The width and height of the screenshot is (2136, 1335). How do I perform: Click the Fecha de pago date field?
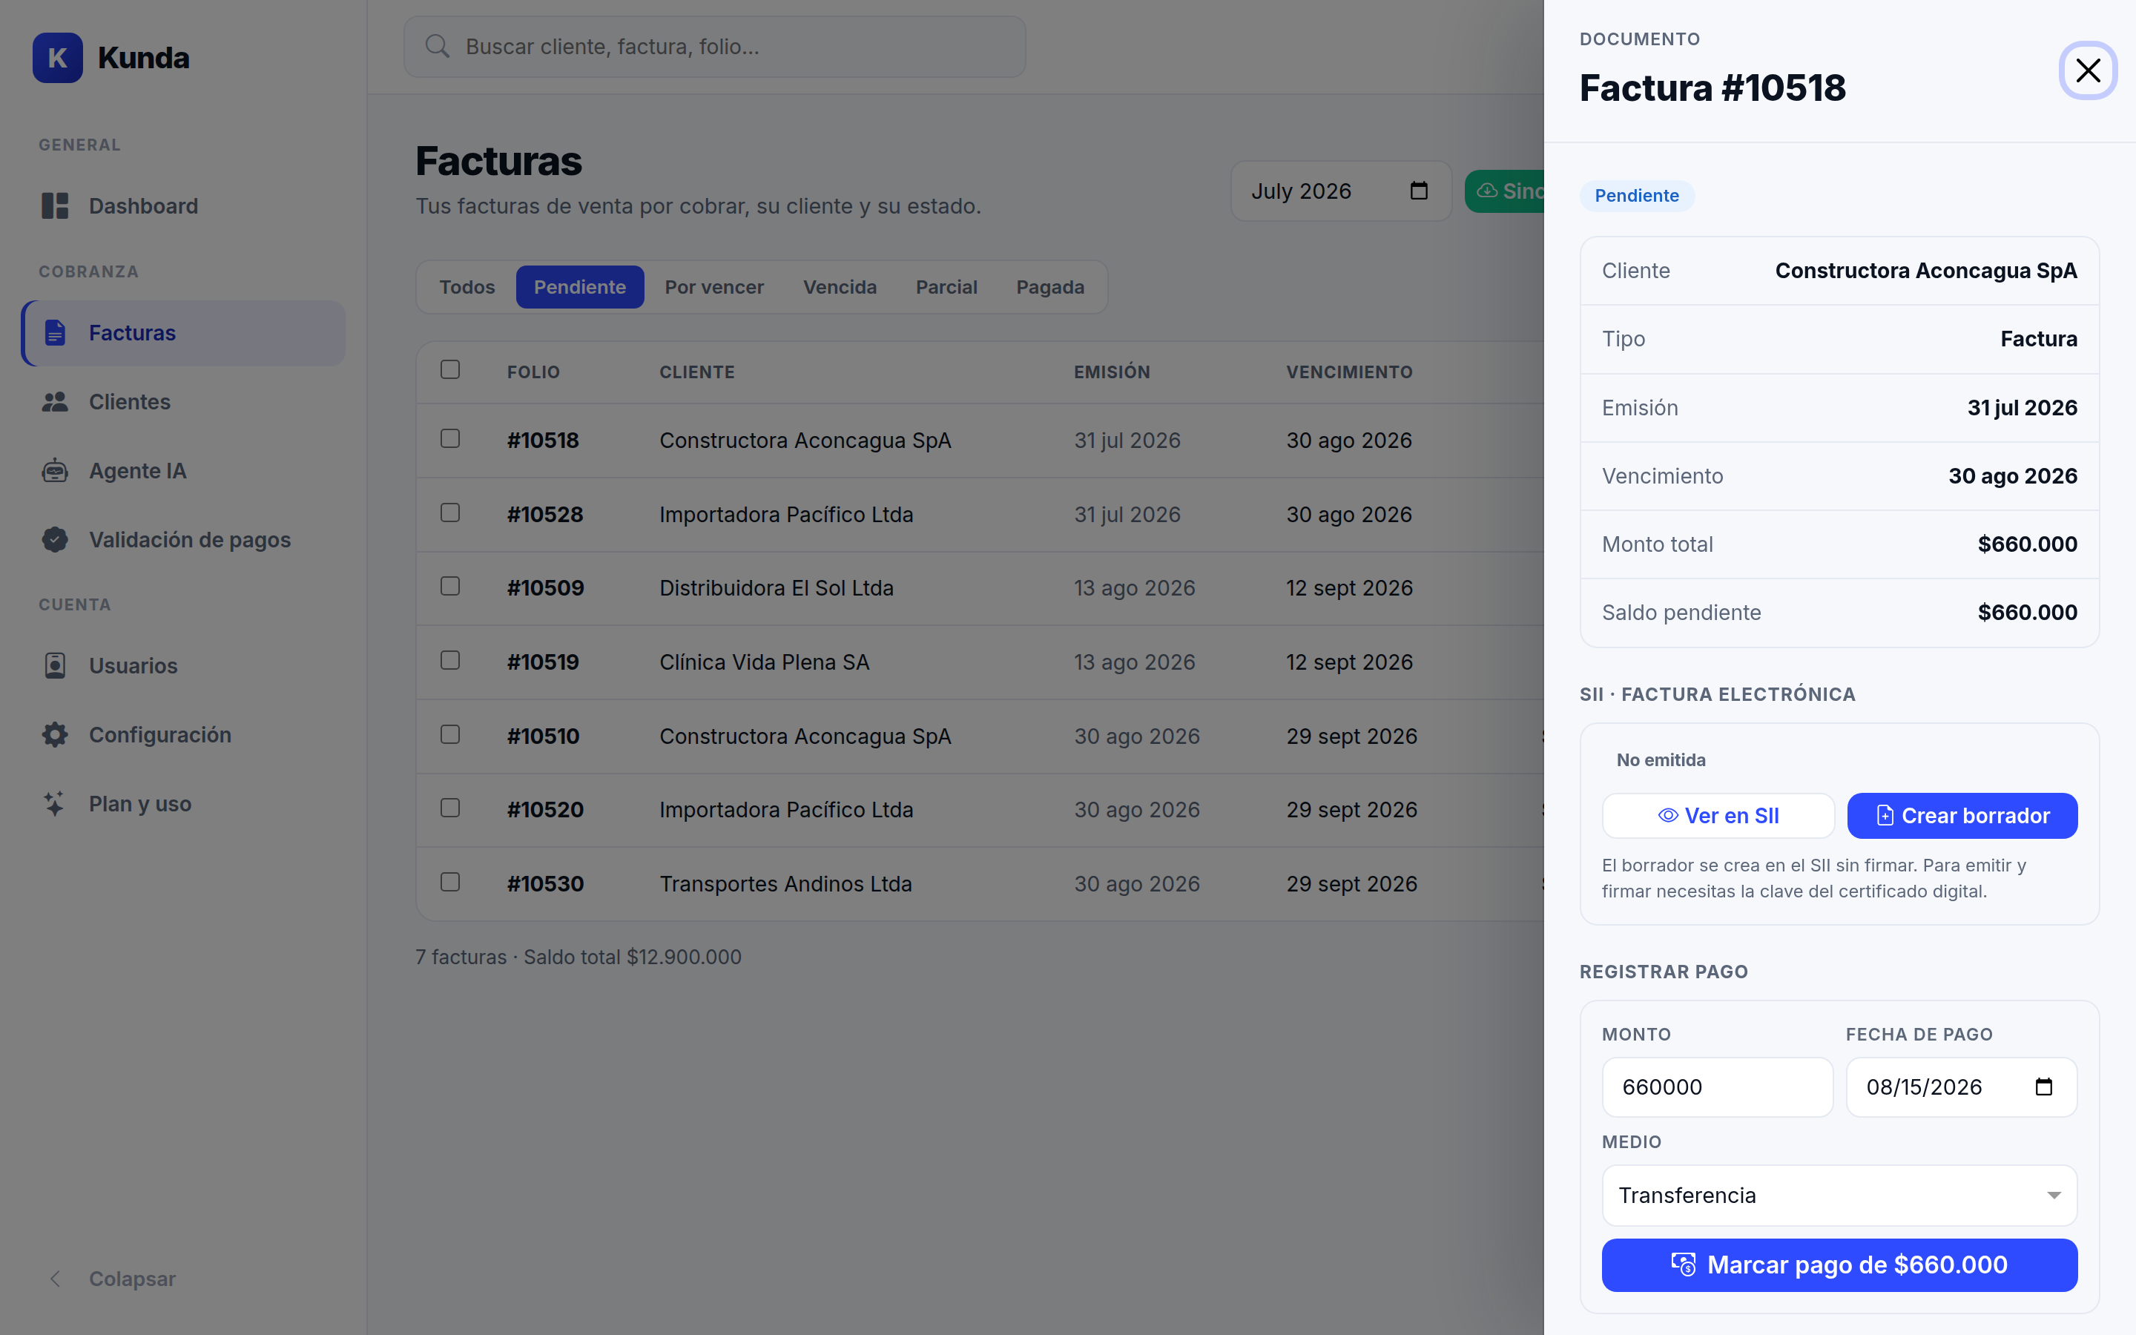[1961, 1087]
